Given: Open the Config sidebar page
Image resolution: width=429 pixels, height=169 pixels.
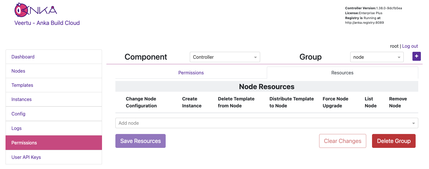Looking at the screenshot, I should tap(18, 114).
